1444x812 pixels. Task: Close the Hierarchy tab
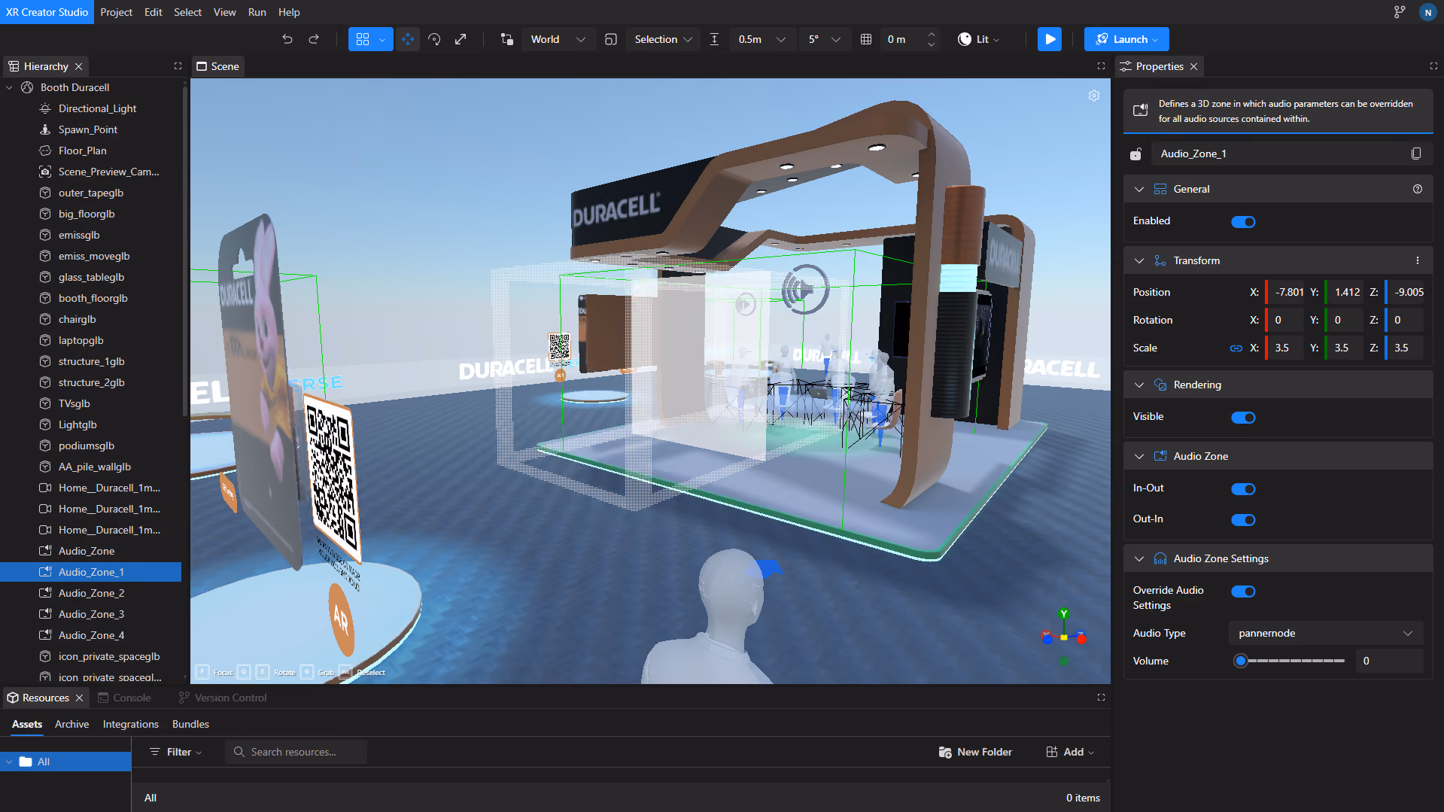[x=78, y=66]
